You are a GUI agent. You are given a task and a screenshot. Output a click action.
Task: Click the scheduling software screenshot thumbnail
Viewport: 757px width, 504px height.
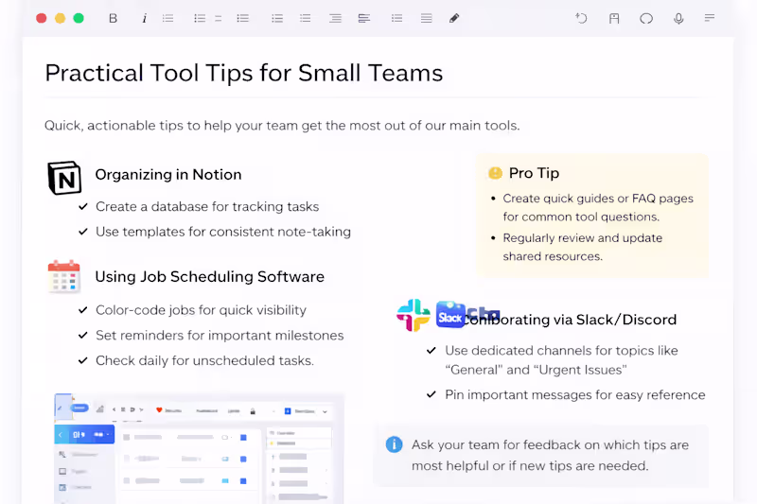click(x=199, y=448)
